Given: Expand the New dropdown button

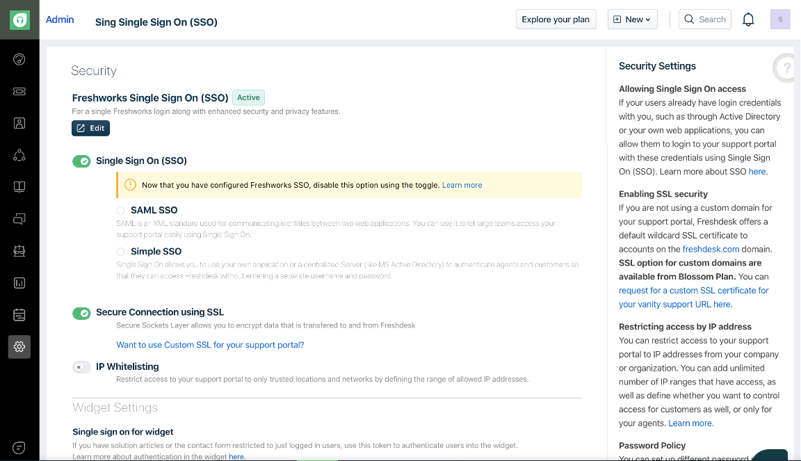Looking at the screenshot, I should [633, 19].
